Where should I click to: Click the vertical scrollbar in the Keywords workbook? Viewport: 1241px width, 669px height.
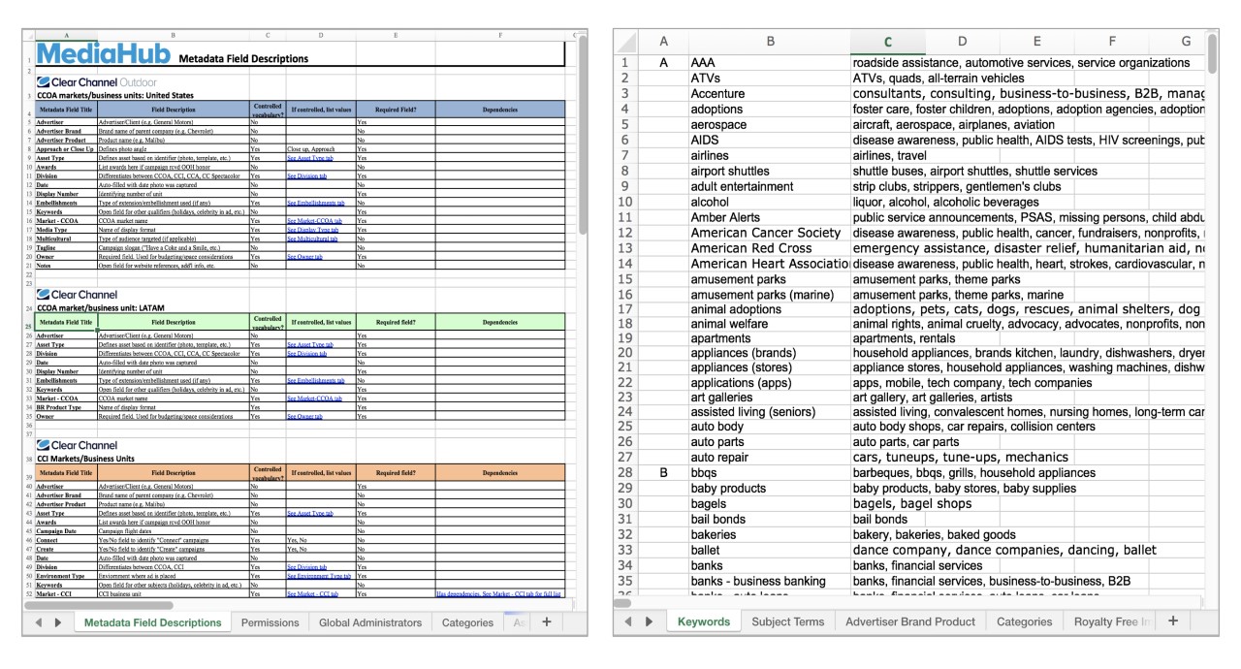coord(1213,54)
